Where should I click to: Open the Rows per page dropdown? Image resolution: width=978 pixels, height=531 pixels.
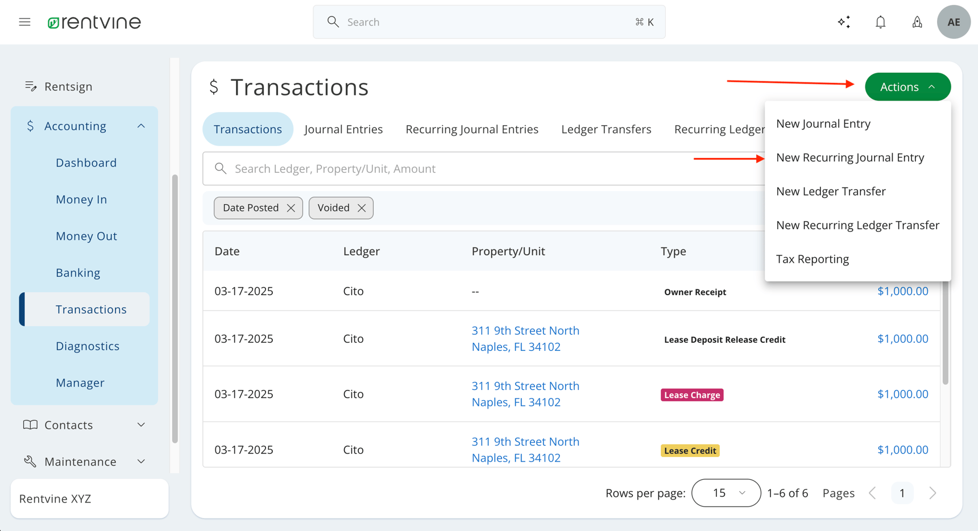[726, 493]
